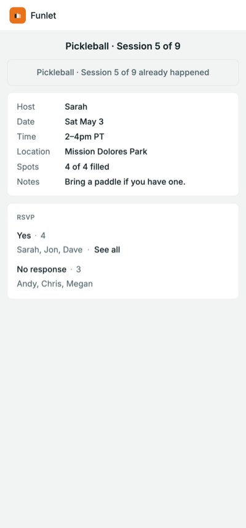This screenshot has width=246, height=528.
Task: Expand the Yes · 4 response group
Action: 31,236
